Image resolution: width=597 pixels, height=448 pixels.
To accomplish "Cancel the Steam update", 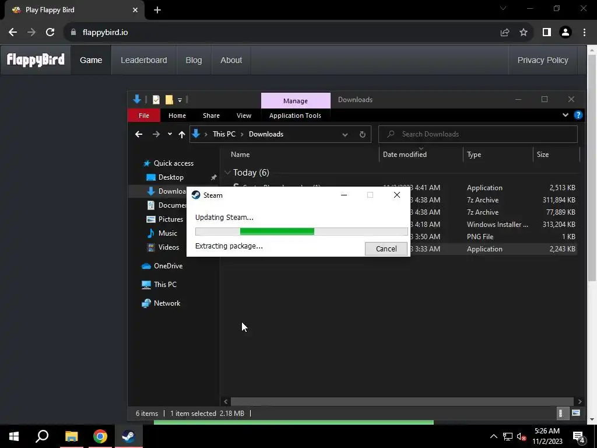I will pos(386,249).
